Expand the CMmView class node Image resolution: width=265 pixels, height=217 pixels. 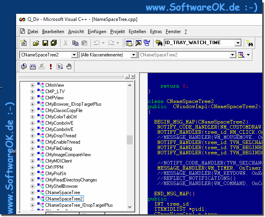(x=32, y=85)
